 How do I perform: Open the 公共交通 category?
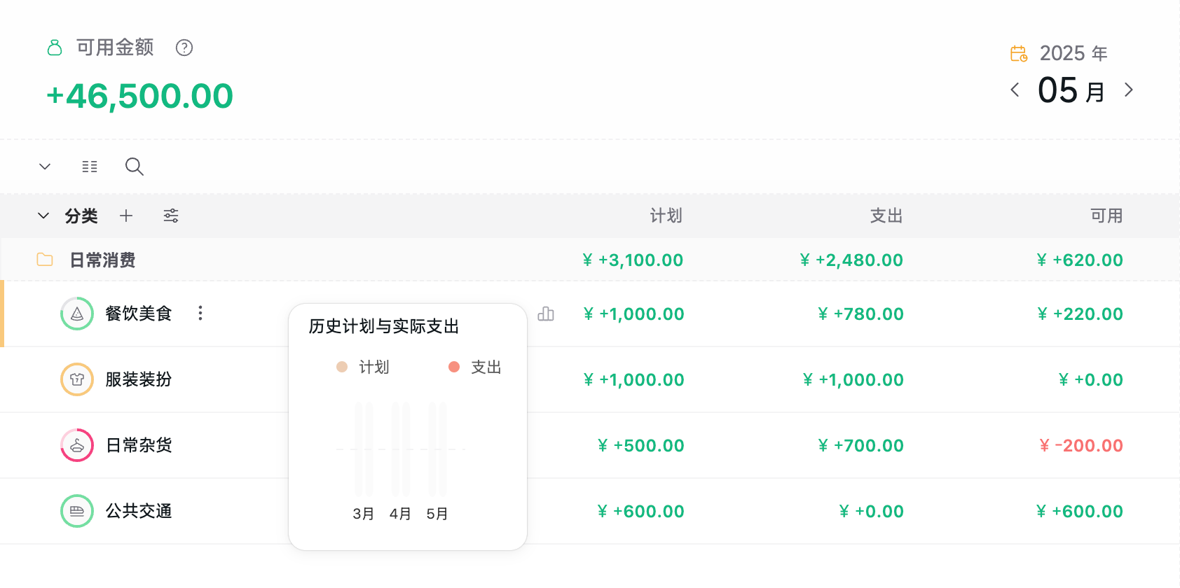pos(139,511)
